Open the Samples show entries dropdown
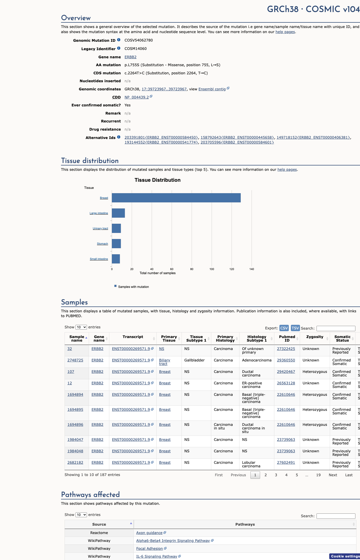Screen dimensions: 360x560 [x=81, y=327]
